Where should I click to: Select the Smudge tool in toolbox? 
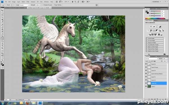click(x=2, y=39)
